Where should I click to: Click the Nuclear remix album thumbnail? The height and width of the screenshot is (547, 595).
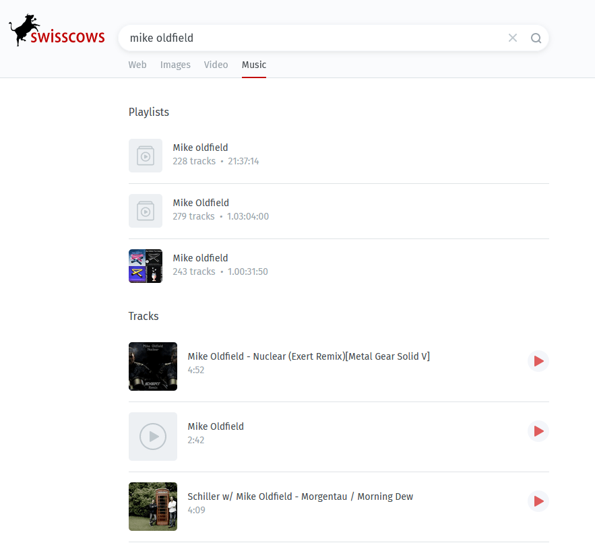pos(153,366)
